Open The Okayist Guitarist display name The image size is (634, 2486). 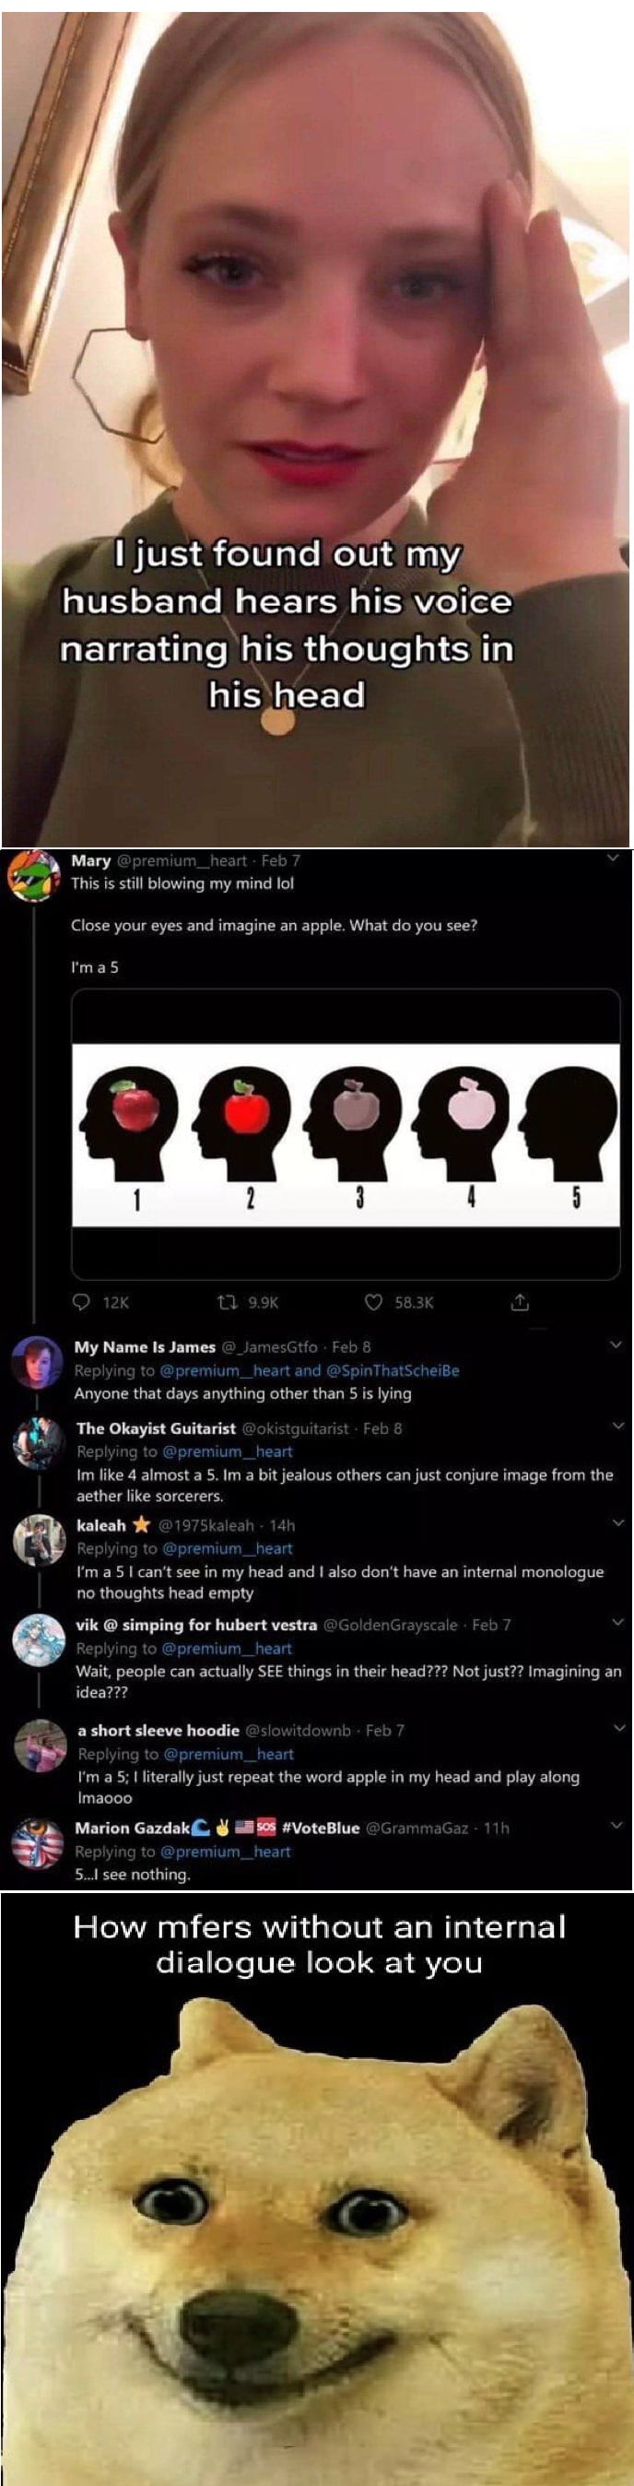click(156, 1428)
